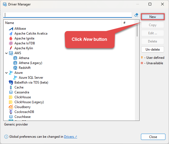Click the info icon beside Global preferences
169x144 pixels.
click(6, 137)
